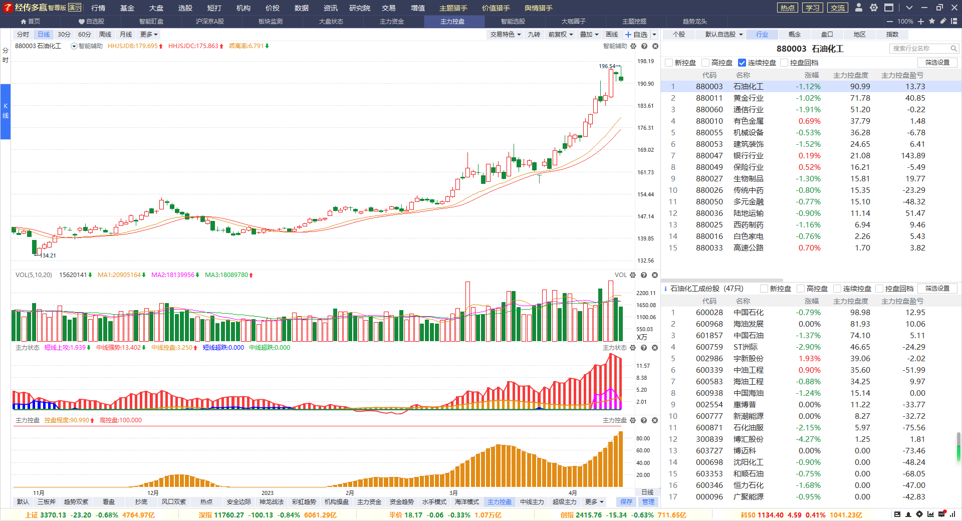
Task: Expand the arrow beside 自选 button
Action: 654,35
